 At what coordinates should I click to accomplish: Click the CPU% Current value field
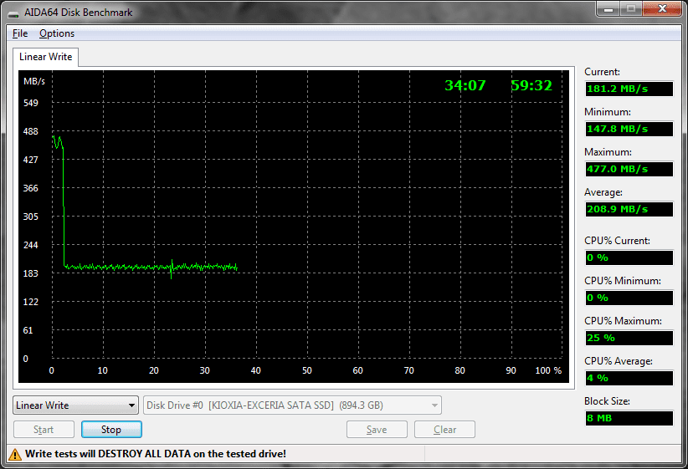629,257
